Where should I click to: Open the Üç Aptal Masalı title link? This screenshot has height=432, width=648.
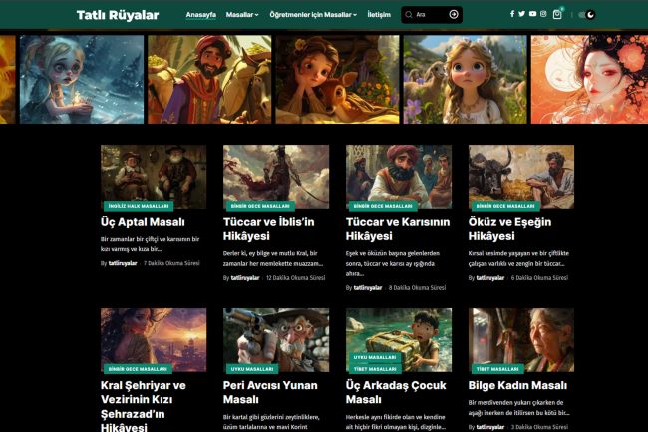[143, 222]
